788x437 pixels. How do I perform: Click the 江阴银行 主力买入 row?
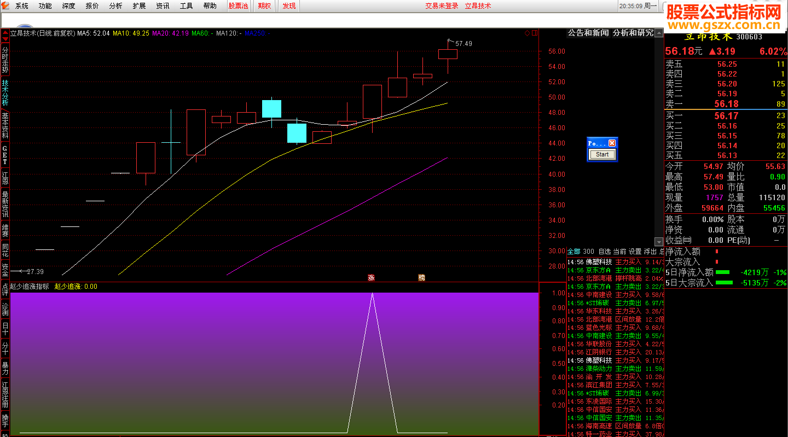pos(615,352)
